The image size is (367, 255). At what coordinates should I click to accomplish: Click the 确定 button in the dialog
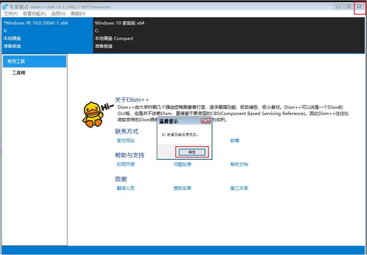192,152
